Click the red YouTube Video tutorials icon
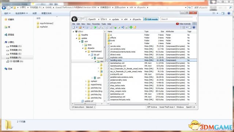 [177, 24]
